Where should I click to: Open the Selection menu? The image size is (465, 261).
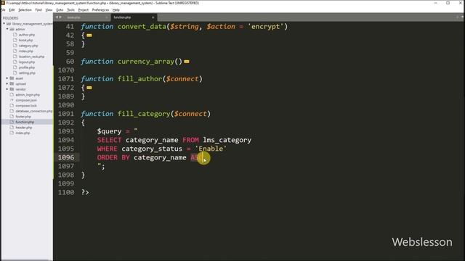pos(25,9)
